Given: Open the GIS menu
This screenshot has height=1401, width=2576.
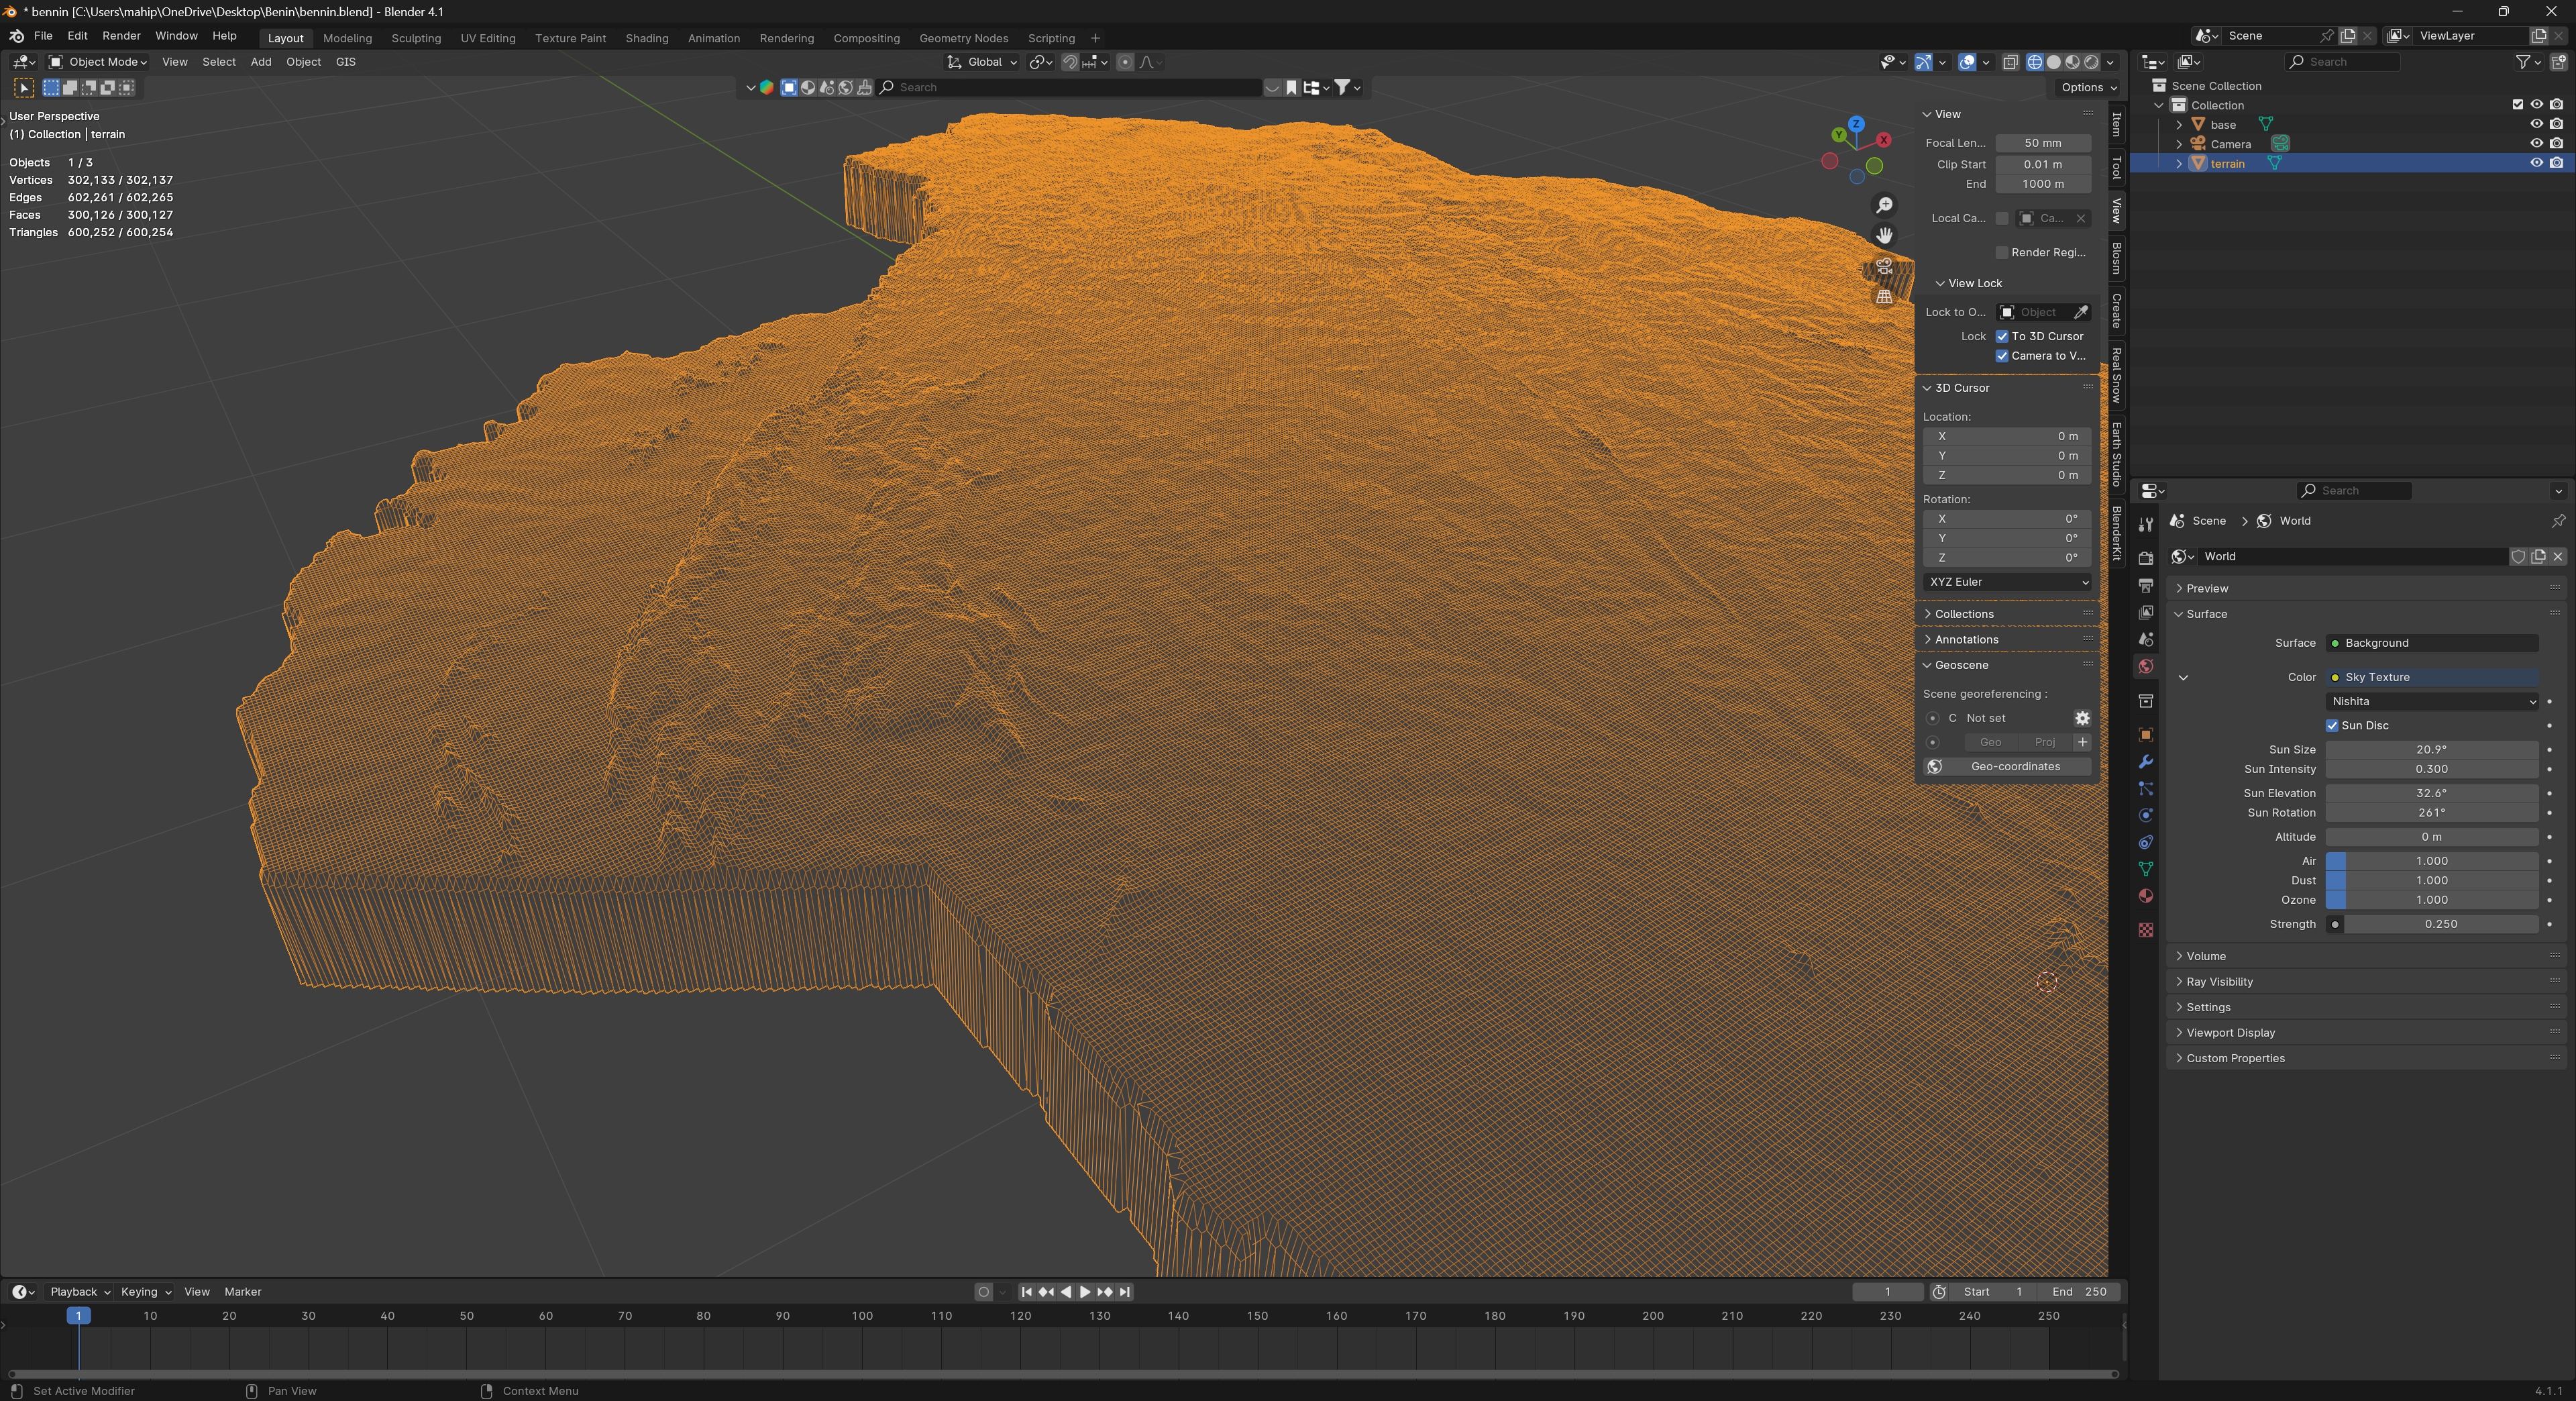Looking at the screenshot, I should (345, 62).
